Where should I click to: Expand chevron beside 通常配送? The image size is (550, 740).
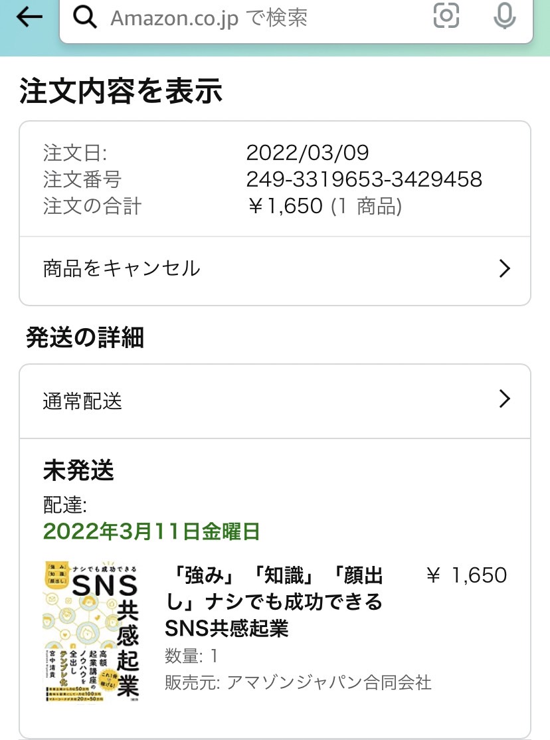tap(505, 399)
